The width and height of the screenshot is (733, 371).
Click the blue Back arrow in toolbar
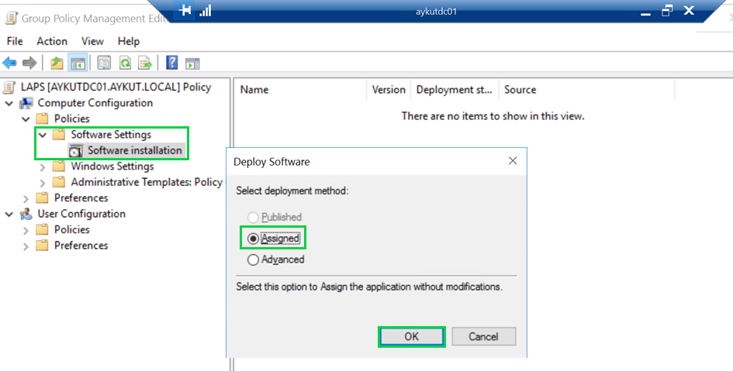point(9,63)
